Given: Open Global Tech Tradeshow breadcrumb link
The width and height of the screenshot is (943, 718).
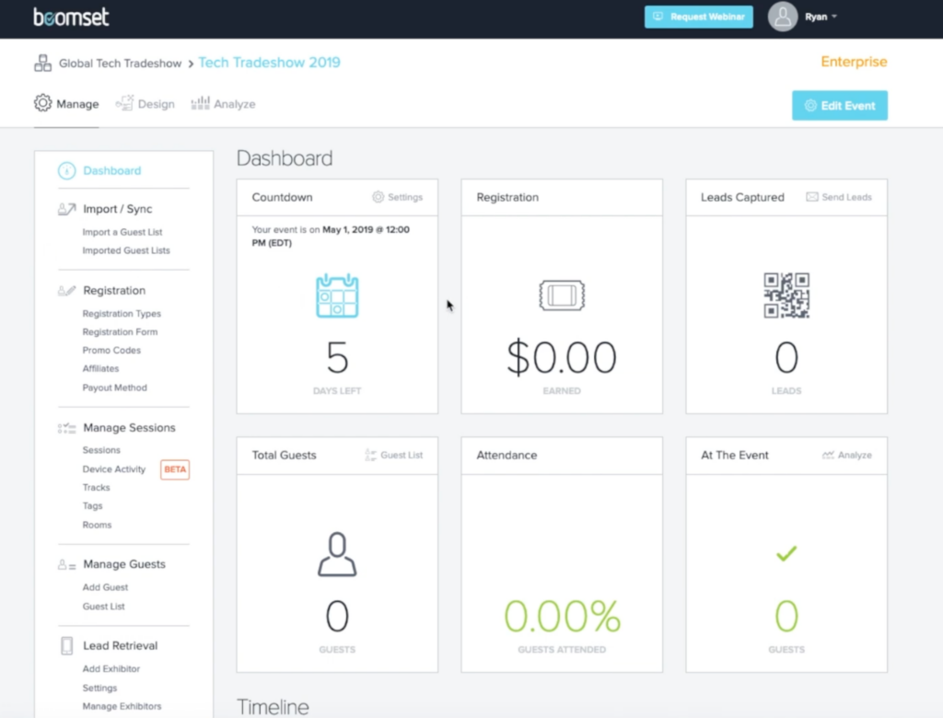Looking at the screenshot, I should [120, 64].
